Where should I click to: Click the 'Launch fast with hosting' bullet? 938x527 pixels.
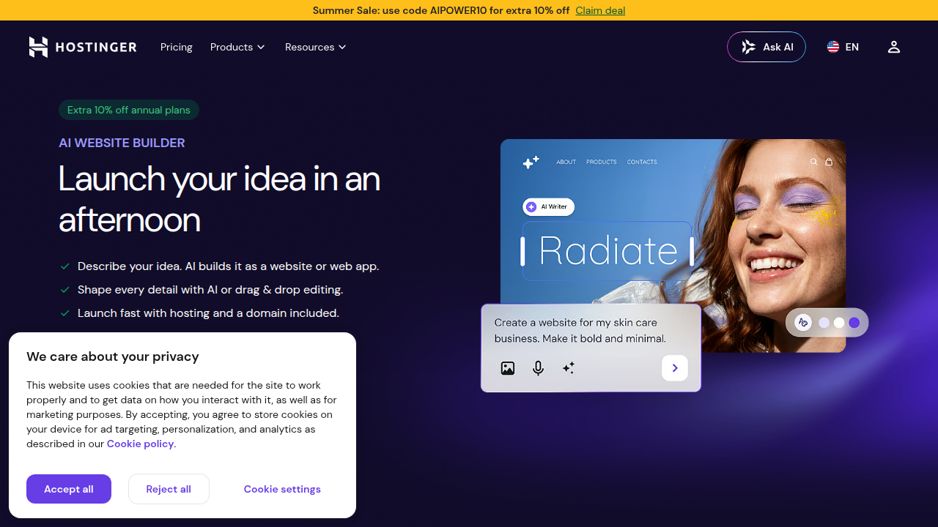(208, 313)
